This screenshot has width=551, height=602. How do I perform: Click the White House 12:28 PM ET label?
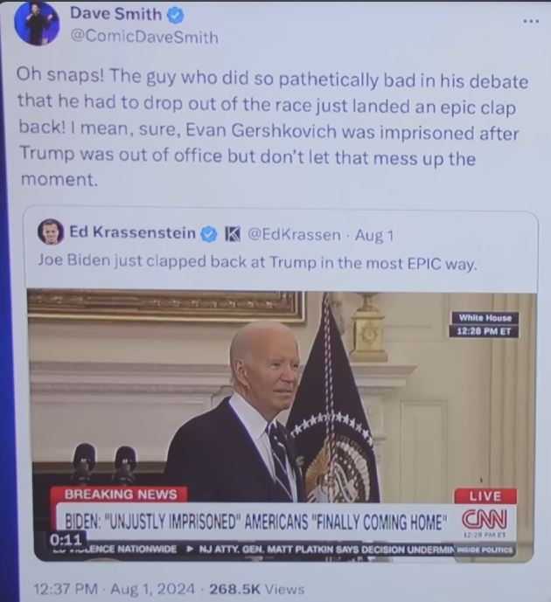coord(484,324)
